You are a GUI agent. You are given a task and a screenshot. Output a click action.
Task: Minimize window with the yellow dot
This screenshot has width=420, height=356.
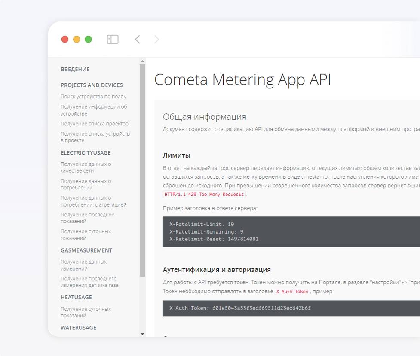(x=77, y=40)
